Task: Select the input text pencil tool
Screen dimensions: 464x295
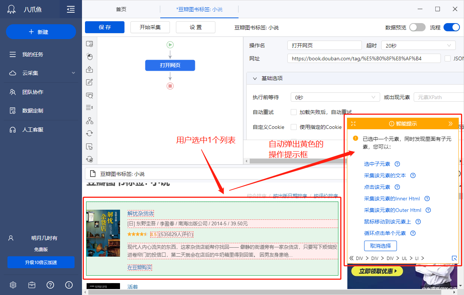Action: click(89, 82)
